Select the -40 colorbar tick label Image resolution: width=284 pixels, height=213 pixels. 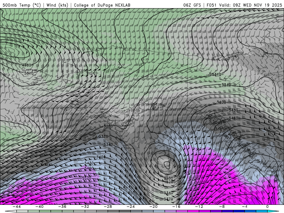39,207
